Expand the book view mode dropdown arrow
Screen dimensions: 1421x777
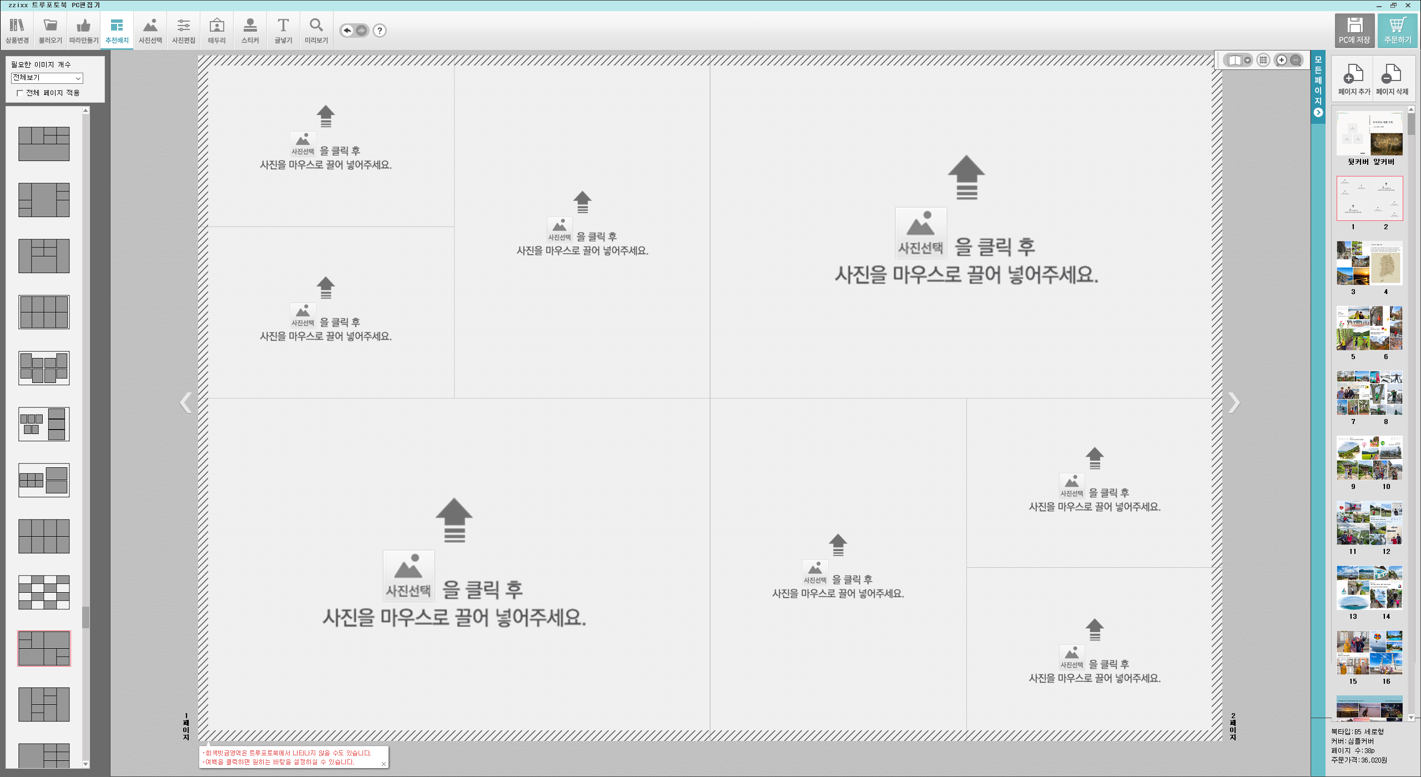(1247, 60)
